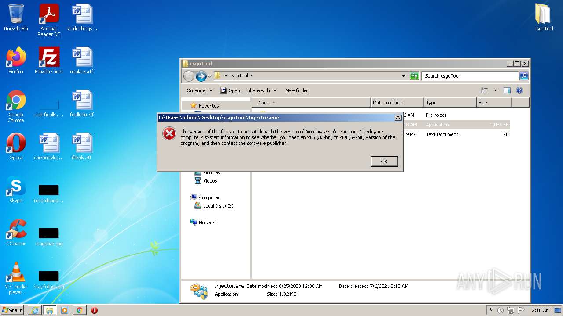Click the Explorer back arrow button
Image resolution: width=563 pixels, height=316 pixels.
[x=189, y=76]
